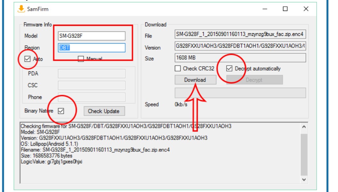Click the 'Size: 1686583776 bytes' log line
Screen dimensions: 338x192
coord(47,156)
